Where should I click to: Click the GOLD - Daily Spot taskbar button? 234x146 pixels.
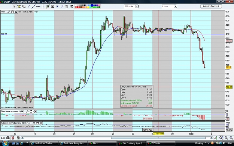click(x=131, y=143)
